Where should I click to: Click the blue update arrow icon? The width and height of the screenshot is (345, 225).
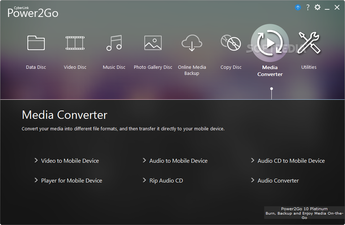click(x=298, y=8)
